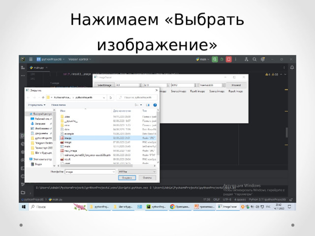Close the Open file dialog
This screenshot has height=236, width=315.
157,90
